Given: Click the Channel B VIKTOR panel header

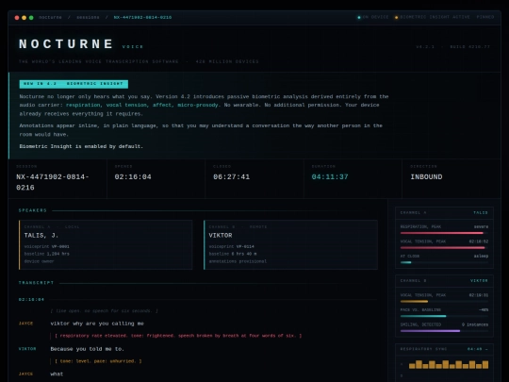Looking at the screenshot, I should [444, 281].
